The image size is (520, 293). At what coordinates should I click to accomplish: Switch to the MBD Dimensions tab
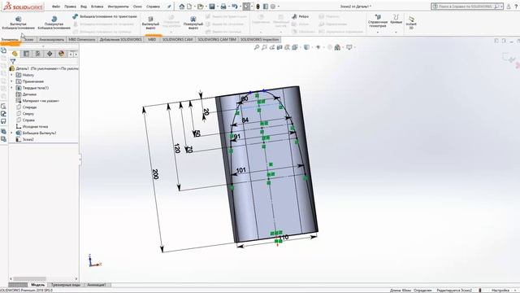click(82, 40)
